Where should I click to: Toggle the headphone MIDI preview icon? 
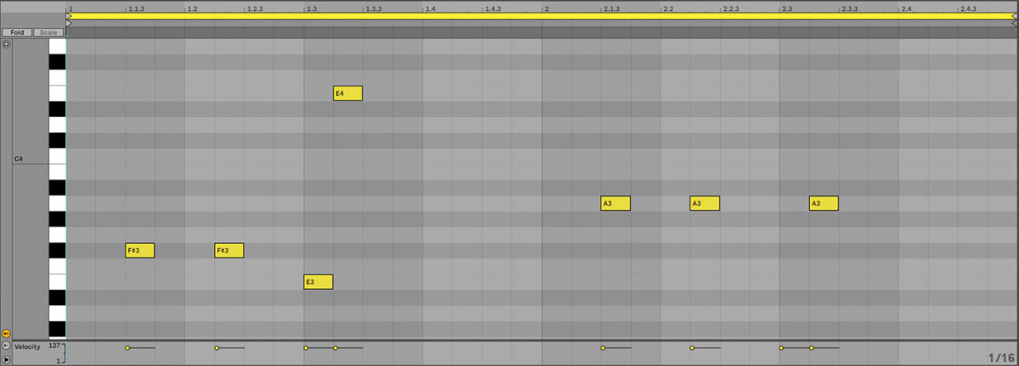tap(6, 44)
